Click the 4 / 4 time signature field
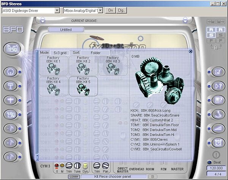Screen dimensions: 228x180 click(216, 174)
